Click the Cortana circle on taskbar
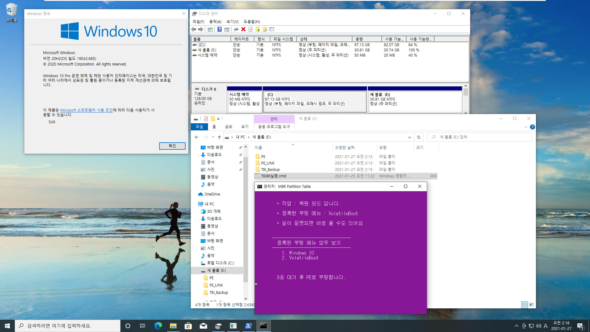The image size is (590, 332). coord(128,326)
